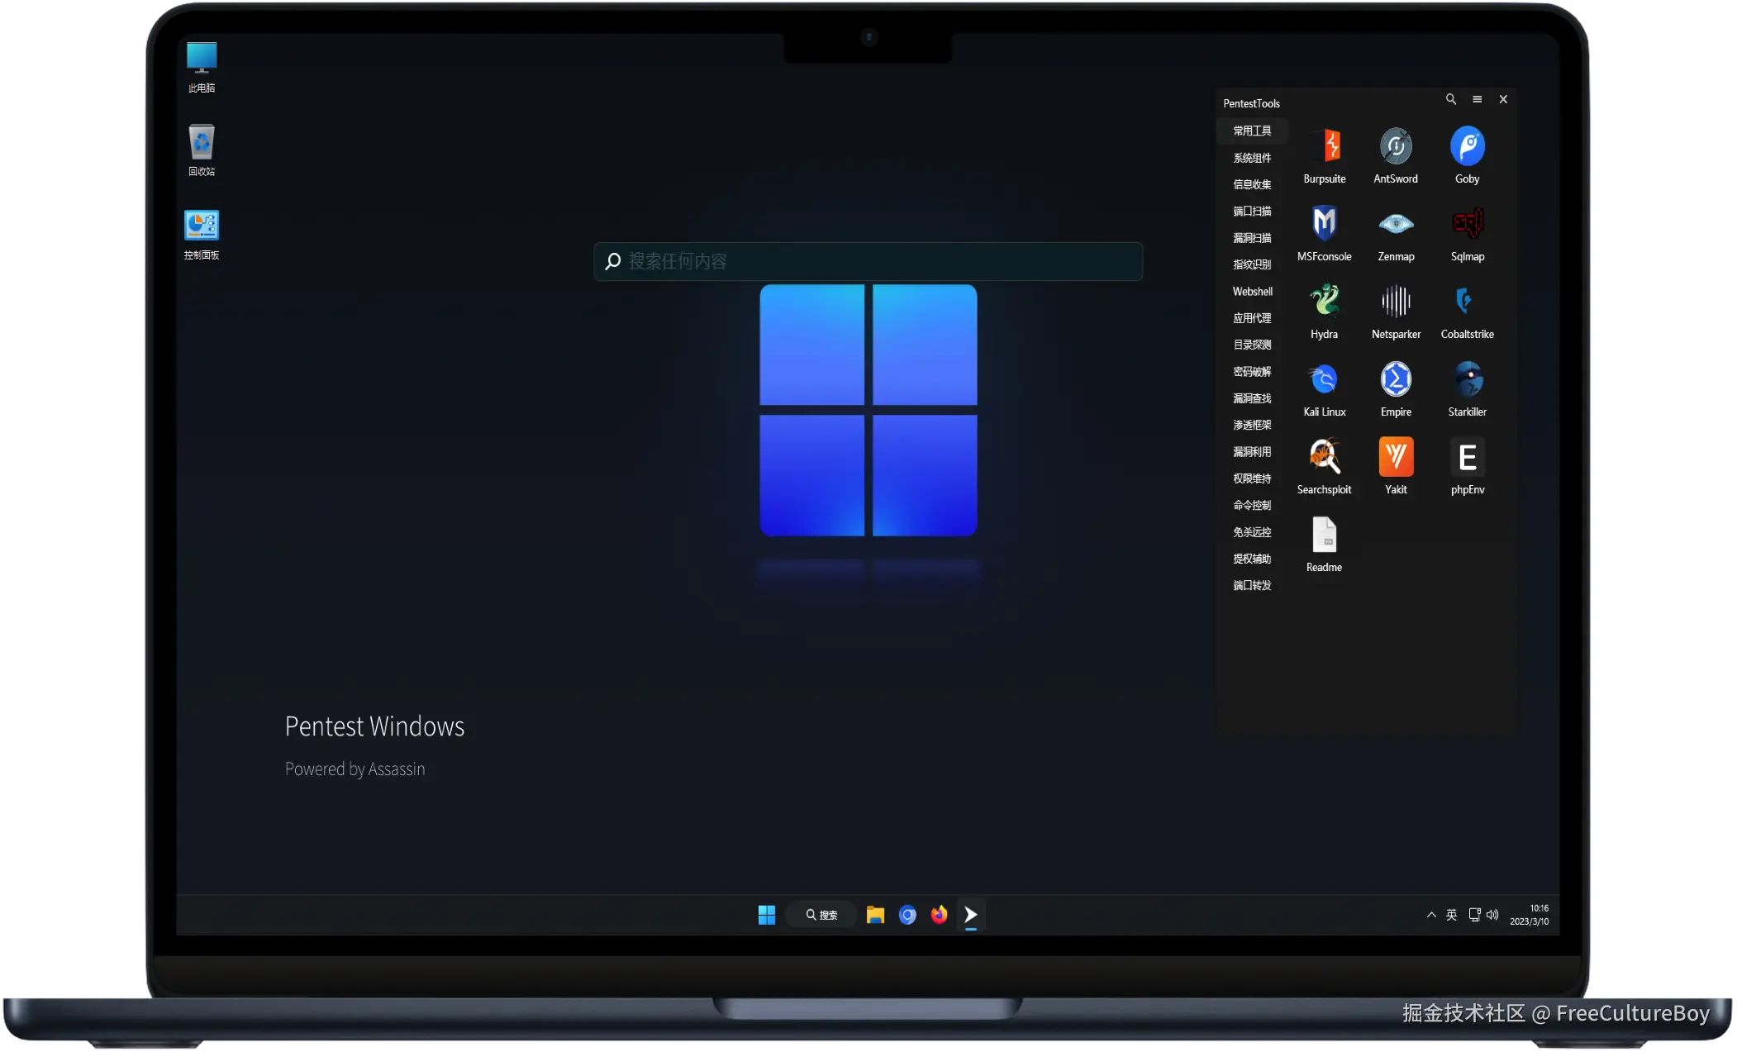
Task: Click the taskbar 搜索 button
Action: [821, 915]
